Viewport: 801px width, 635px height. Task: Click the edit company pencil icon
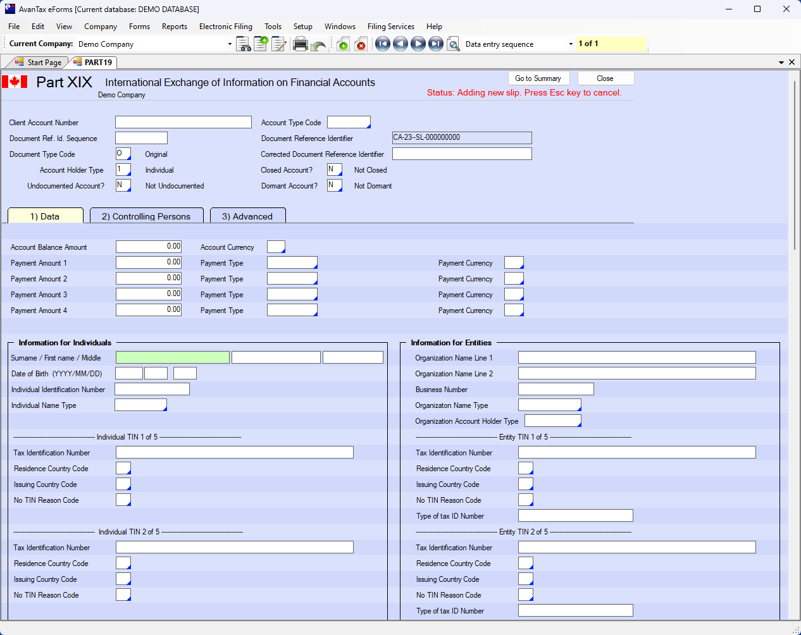pos(278,44)
